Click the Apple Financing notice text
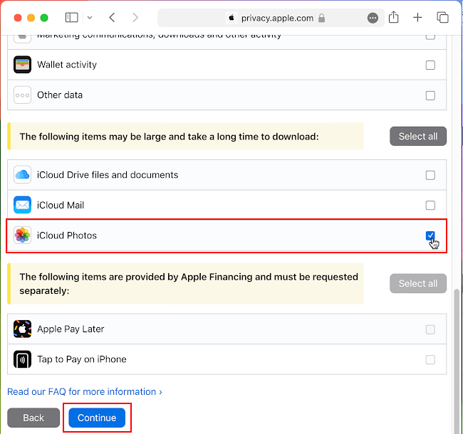Viewport: 463px width, 434px height. pyautogui.click(x=189, y=284)
